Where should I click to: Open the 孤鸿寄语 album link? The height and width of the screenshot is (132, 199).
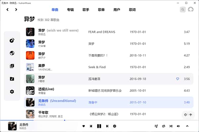pyautogui.click(x=94, y=79)
